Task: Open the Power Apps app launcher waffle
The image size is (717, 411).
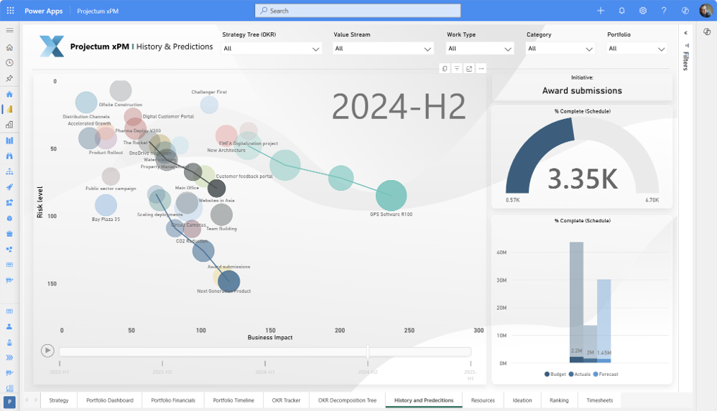Action: [x=10, y=11]
